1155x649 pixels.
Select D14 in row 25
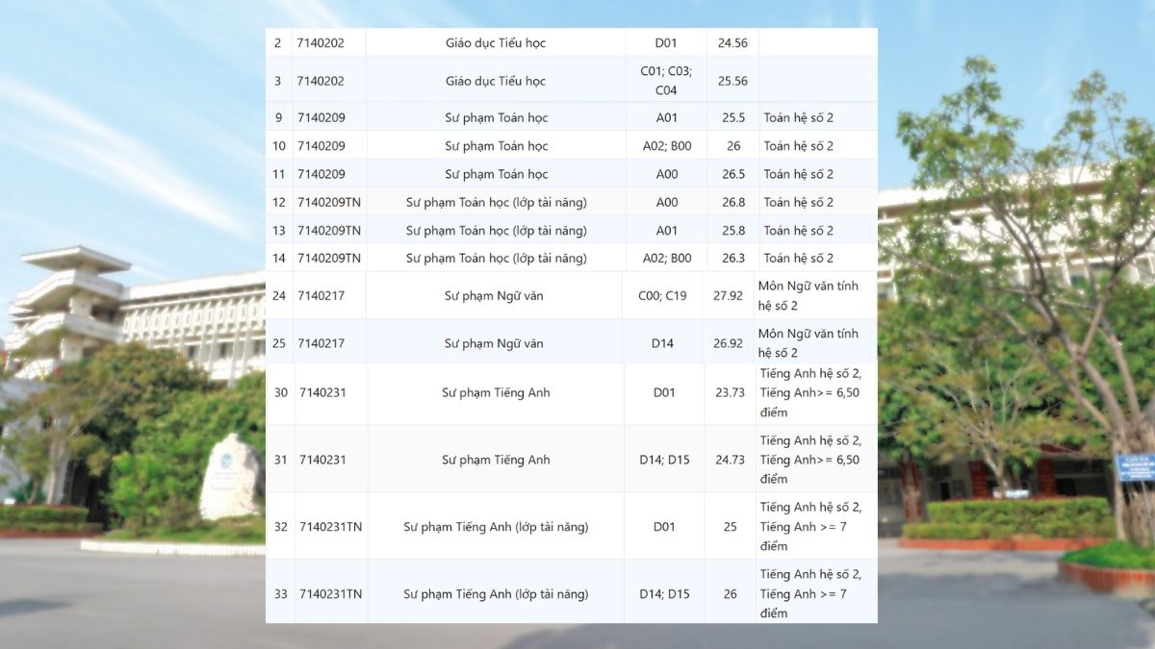662,343
